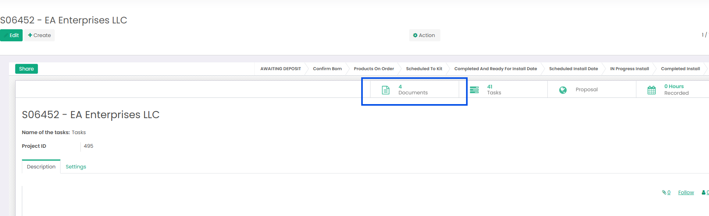The height and width of the screenshot is (216, 709).
Task: Click the Name of the tasks value 'Tasks'
Action: pyautogui.click(x=79, y=133)
